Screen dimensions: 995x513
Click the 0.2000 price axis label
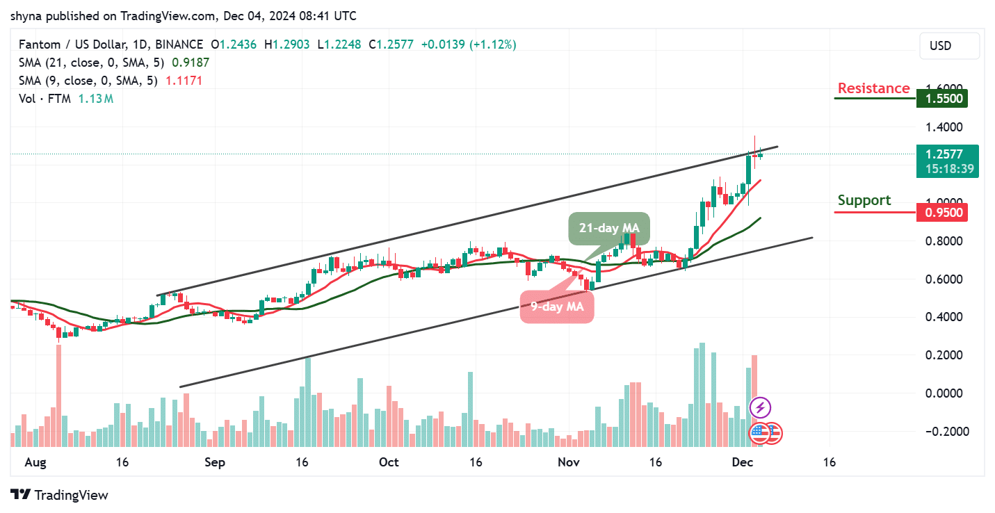click(943, 355)
